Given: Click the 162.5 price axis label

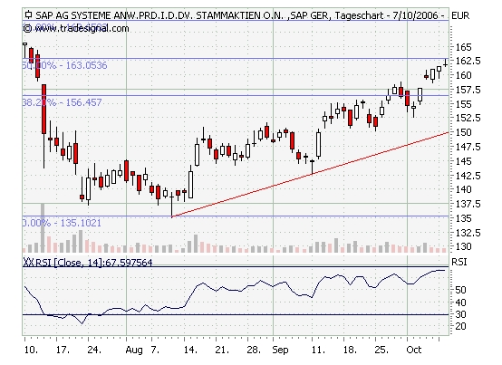Looking at the screenshot, I should [x=468, y=61].
